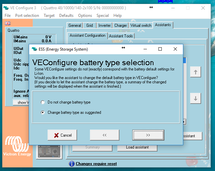Switch to the Charger tab
The height and width of the screenshot is (171, 215).
tap(120, 25)
